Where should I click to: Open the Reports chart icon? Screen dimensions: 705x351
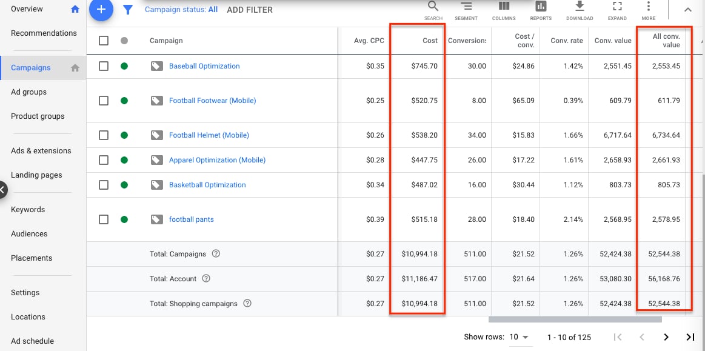coord(541,7)
